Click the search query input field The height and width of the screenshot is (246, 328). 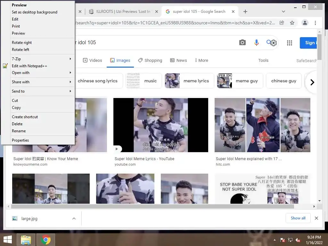155,43
